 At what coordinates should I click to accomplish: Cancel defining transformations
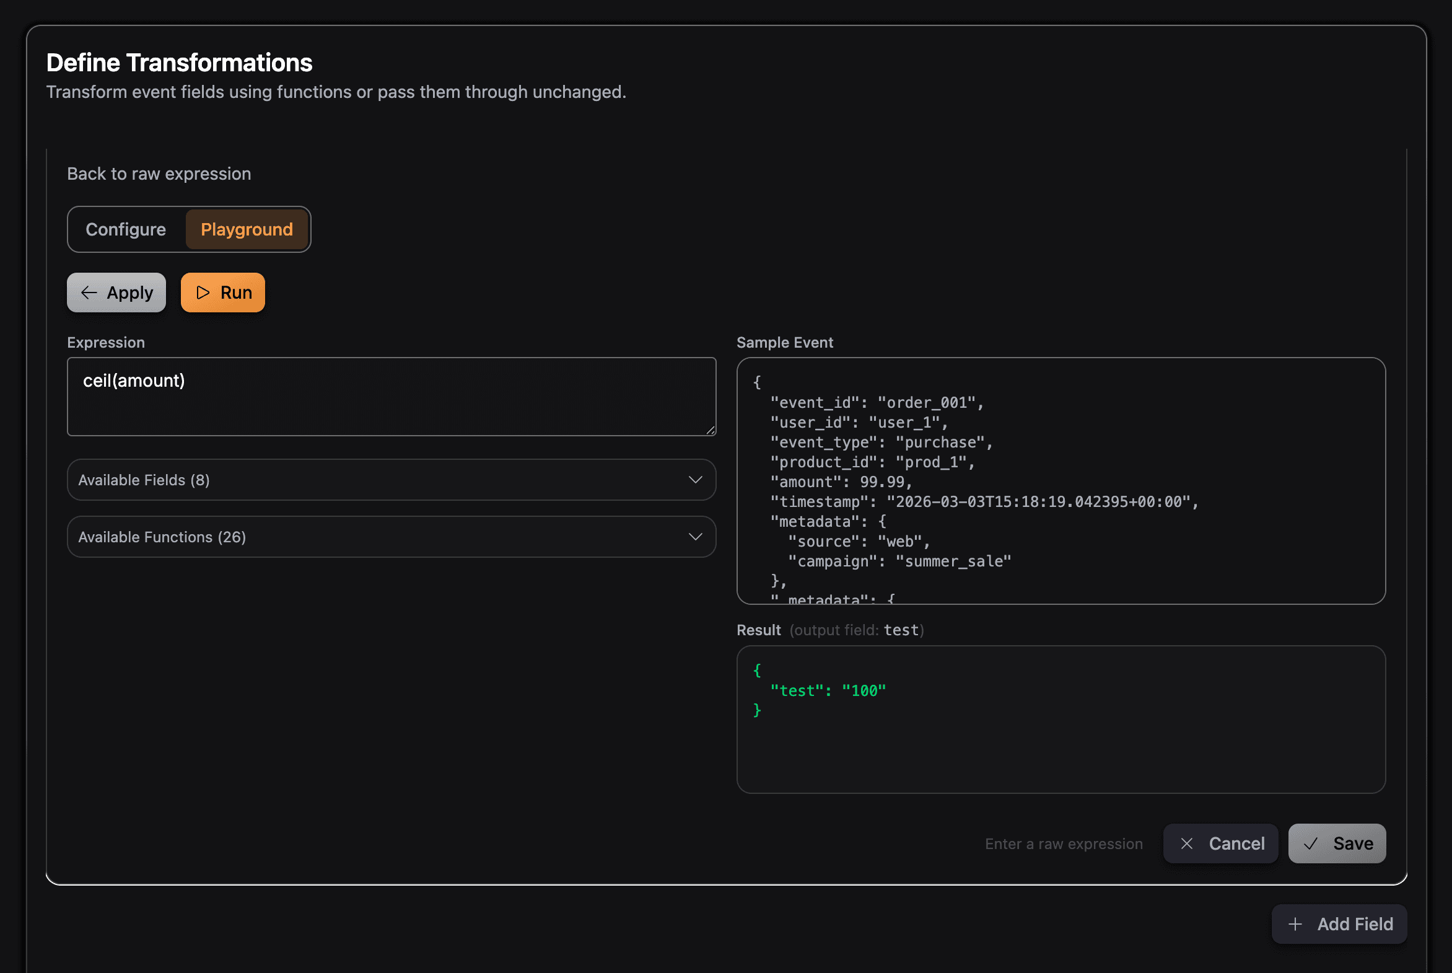[x=1221, y=843]
